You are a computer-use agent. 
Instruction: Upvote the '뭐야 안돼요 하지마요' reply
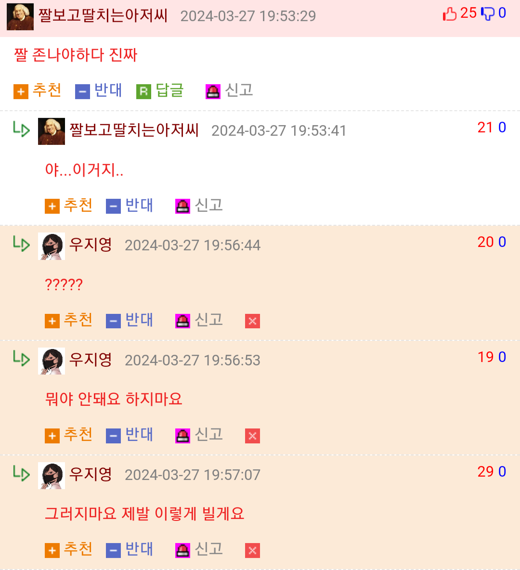point(68,435)
